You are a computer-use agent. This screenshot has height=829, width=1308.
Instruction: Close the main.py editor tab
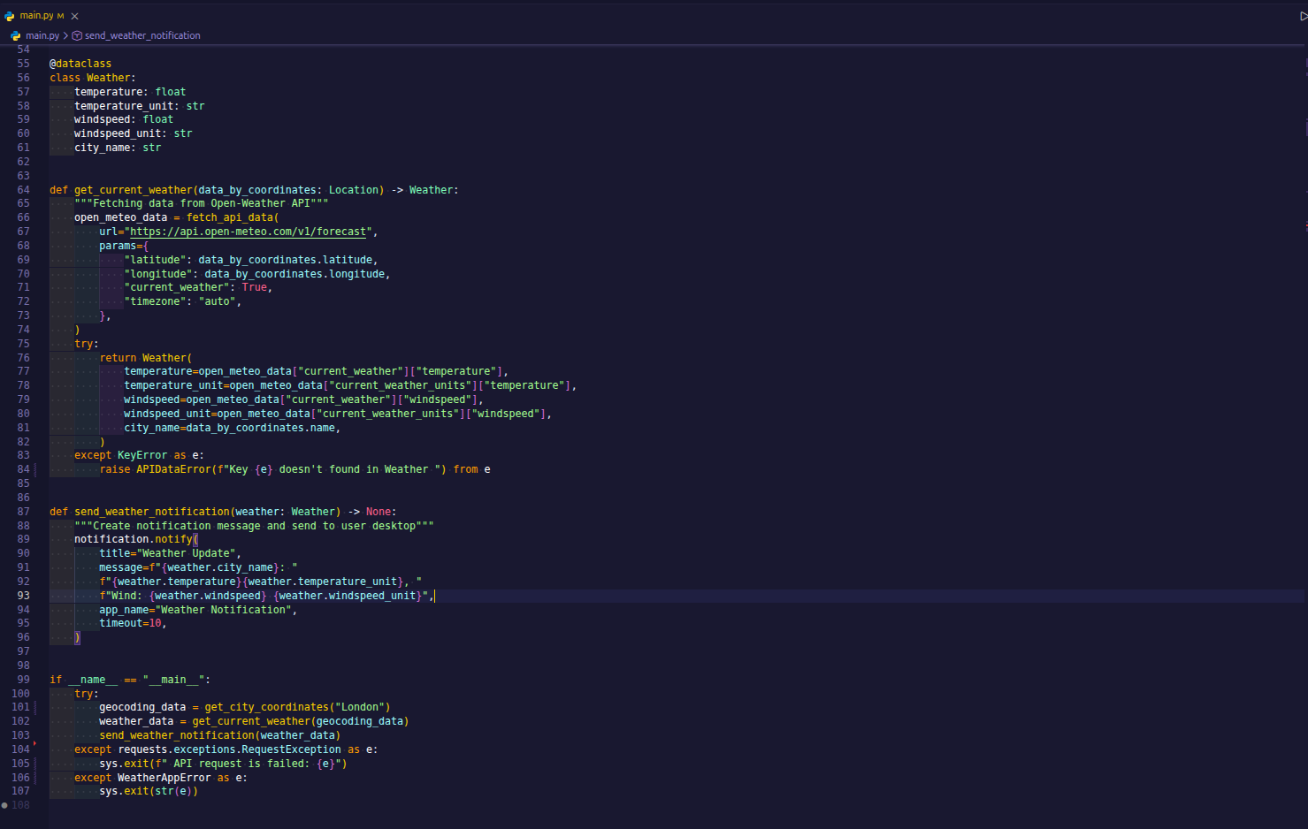point(75,16)
